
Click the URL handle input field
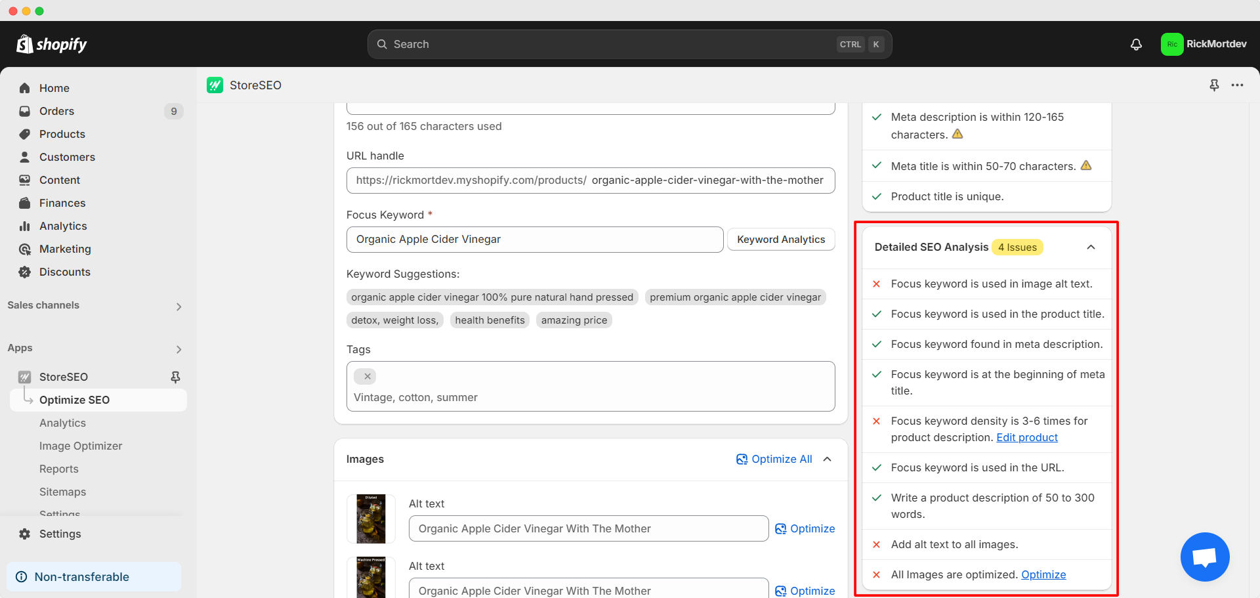coord(591,181)
